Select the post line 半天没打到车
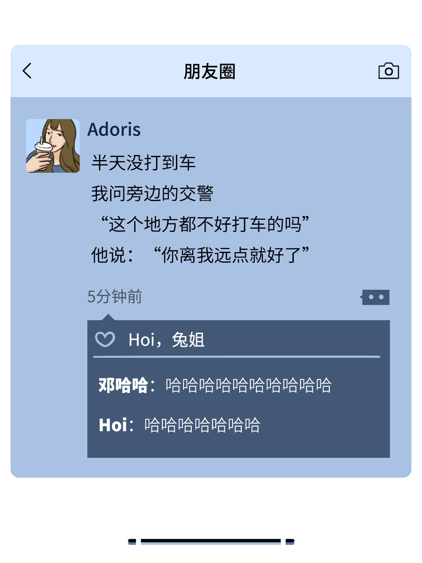This screenshot has width=422, height=563. tap(143, 163)
